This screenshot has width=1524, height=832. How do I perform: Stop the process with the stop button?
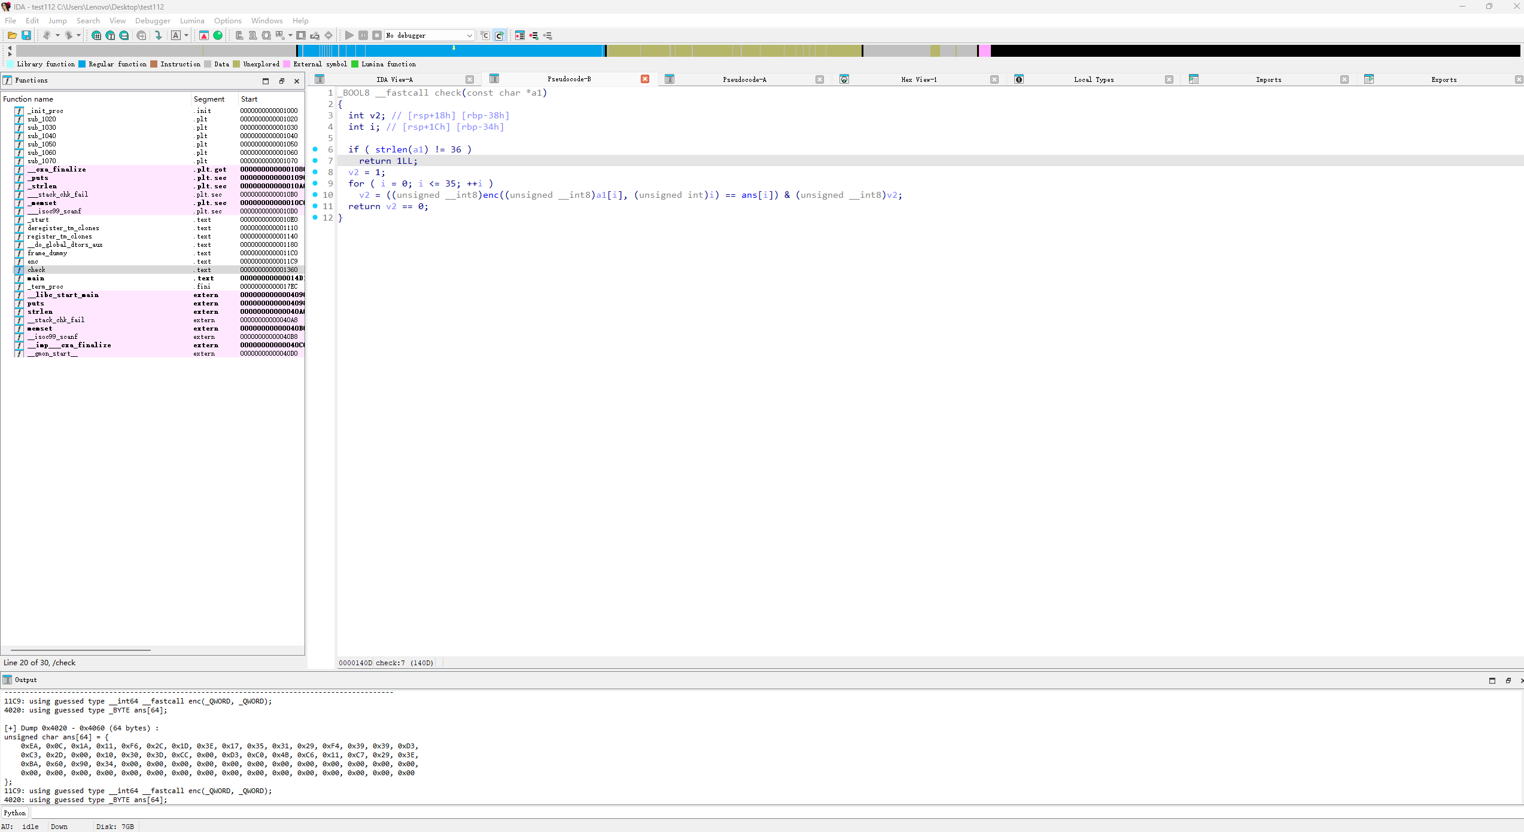click(x=377, y=35)
